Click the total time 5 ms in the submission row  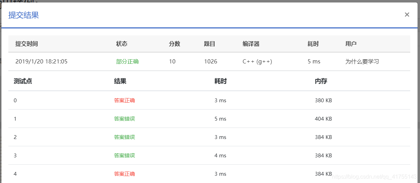pyautogui.click(x=314, y=62)
